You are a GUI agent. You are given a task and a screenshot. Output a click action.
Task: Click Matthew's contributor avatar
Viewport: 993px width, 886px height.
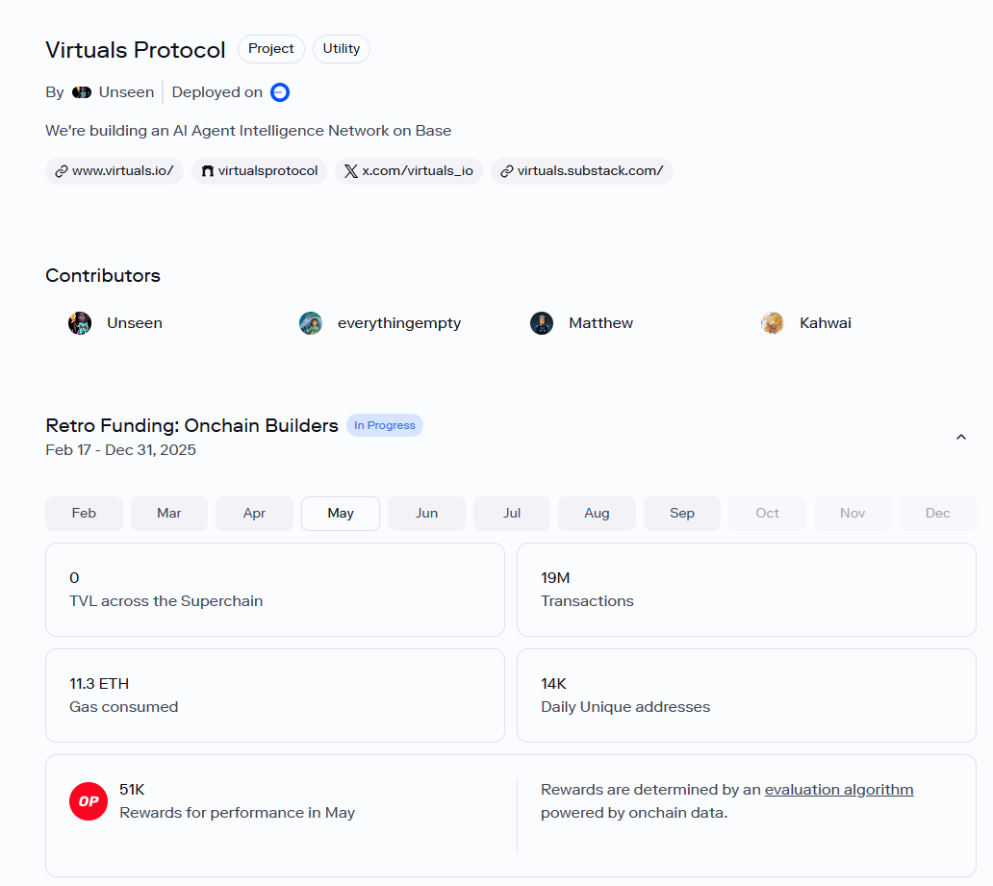(542, 323)
